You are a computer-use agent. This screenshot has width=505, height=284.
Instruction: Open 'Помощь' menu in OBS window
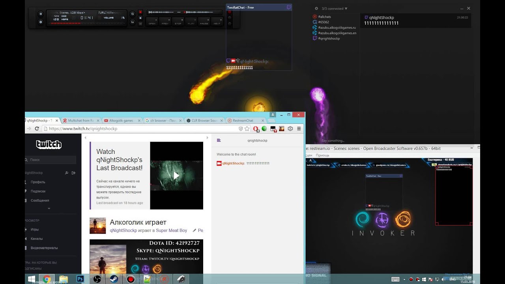322,155
